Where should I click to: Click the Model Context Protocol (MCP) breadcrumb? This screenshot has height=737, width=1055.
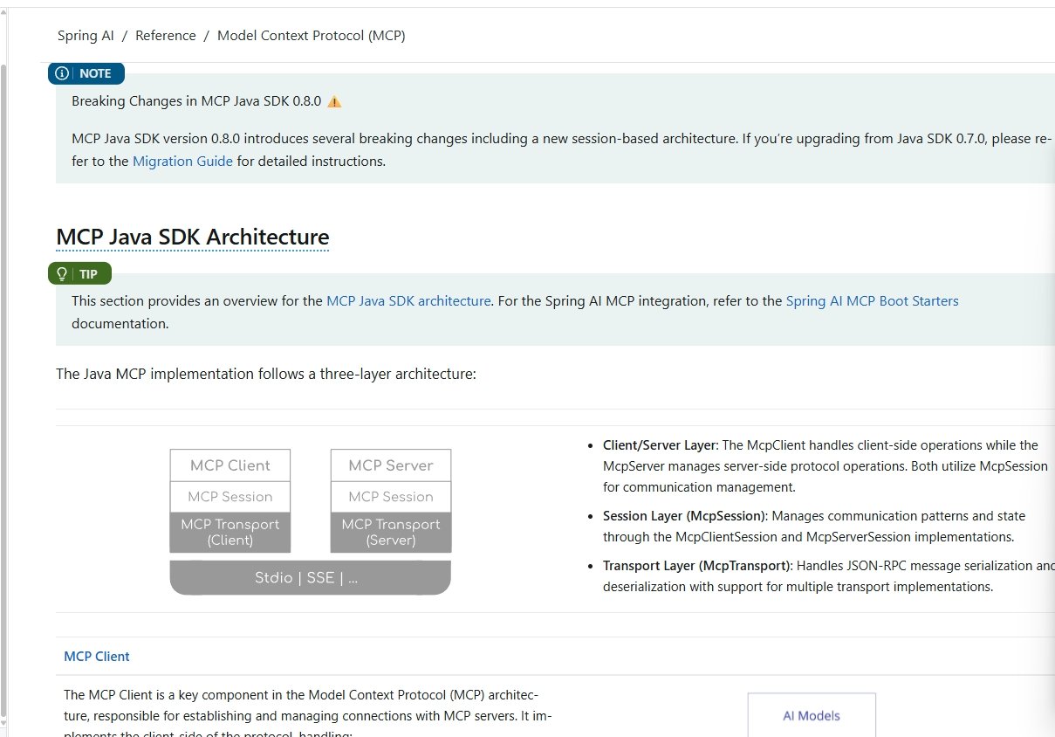[x=311, y=36]
